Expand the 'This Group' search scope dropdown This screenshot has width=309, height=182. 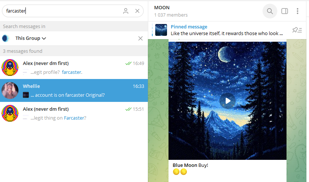(31, 38)
